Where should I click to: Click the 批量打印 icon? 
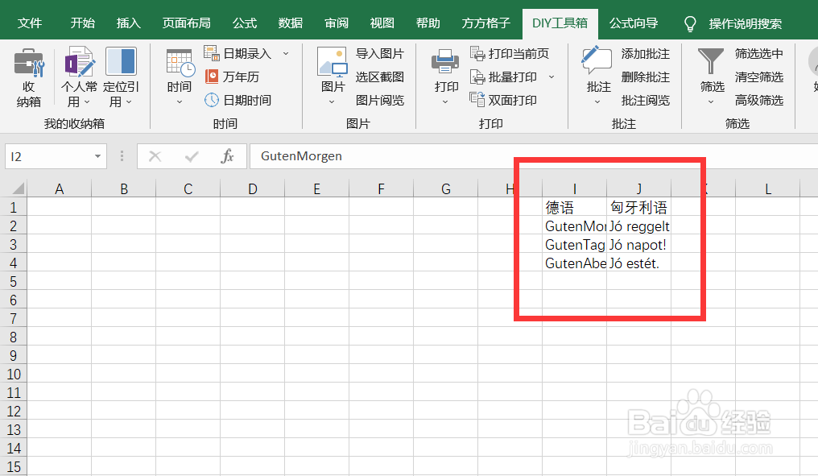coord(477,77)
